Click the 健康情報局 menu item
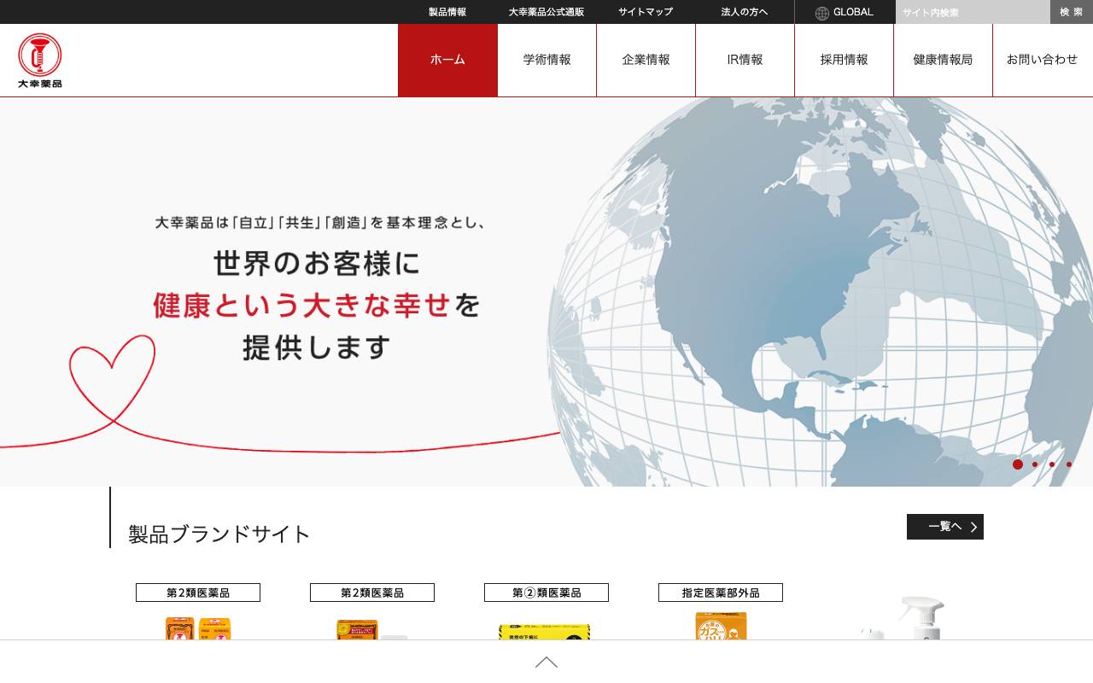 pos(943,60)
